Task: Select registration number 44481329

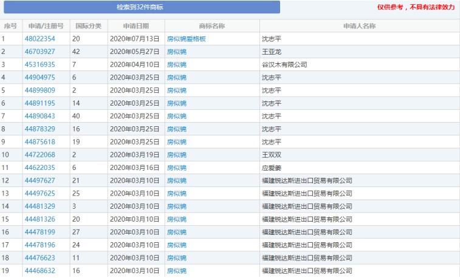Action: click(39, 206)
